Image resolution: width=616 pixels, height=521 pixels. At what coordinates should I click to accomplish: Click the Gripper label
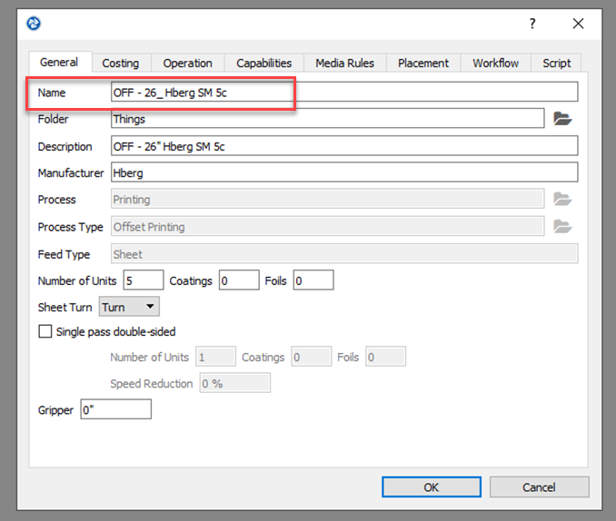(55, 410)
